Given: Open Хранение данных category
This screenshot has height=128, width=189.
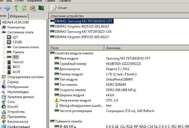Looking at the screenshot, I should point(21,97).
